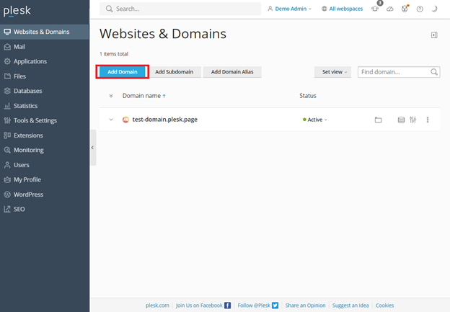
Task: Click the global Search field
Action: [x=180, y=9]
